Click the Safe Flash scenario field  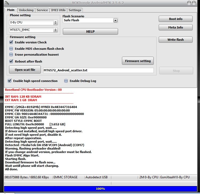[x=90, y=20]
